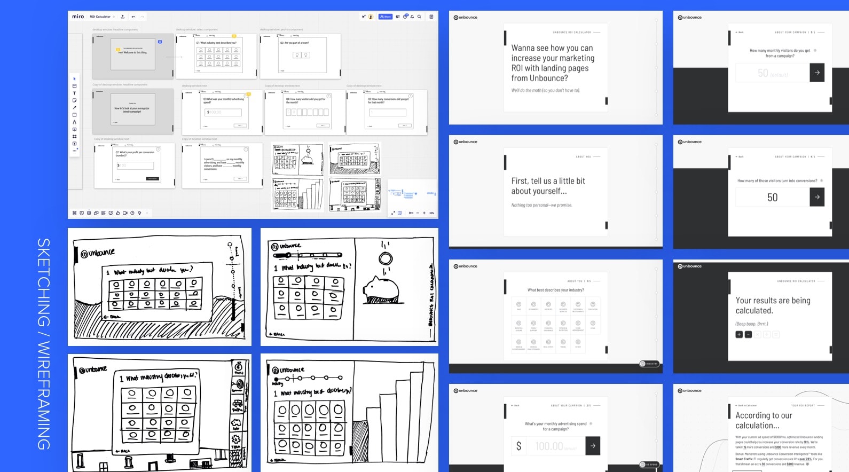
Task: Enter fullscreen via diagonal arrows icon
Action: (x=393, y=213)
